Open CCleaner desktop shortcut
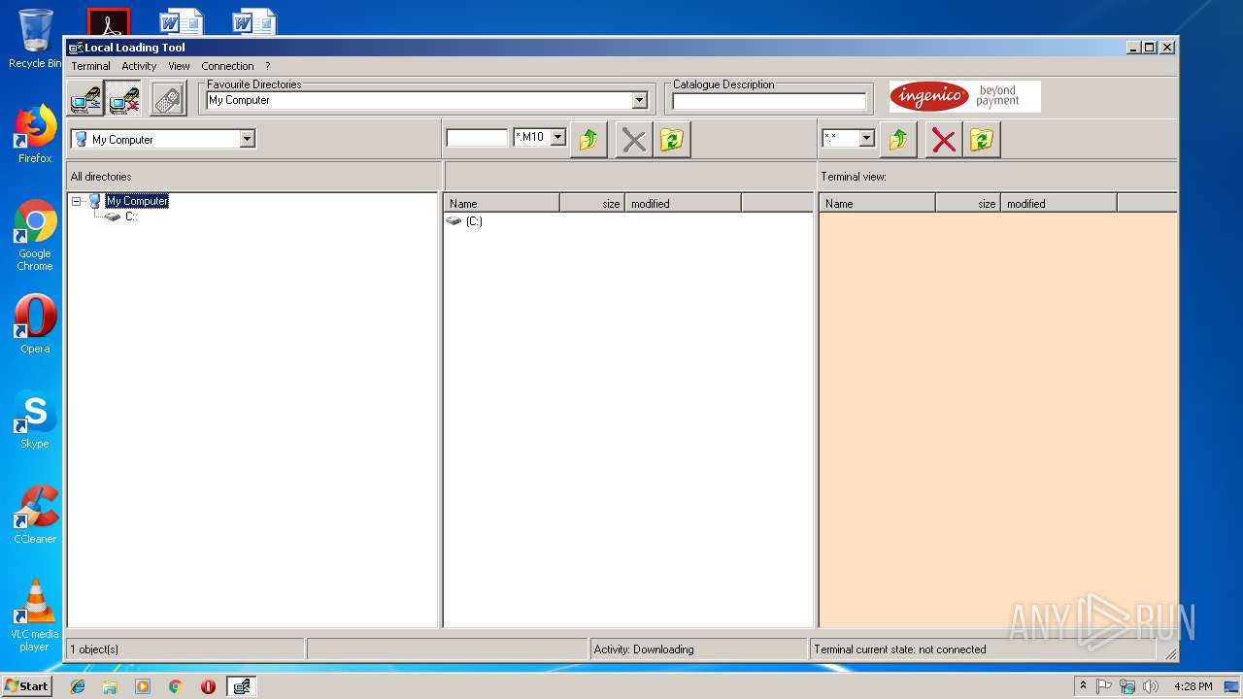1243x699 pixels. point(35,515)
